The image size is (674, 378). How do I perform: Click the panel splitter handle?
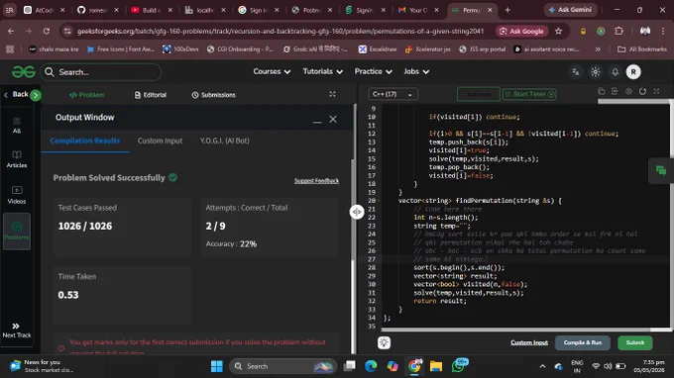357,212
